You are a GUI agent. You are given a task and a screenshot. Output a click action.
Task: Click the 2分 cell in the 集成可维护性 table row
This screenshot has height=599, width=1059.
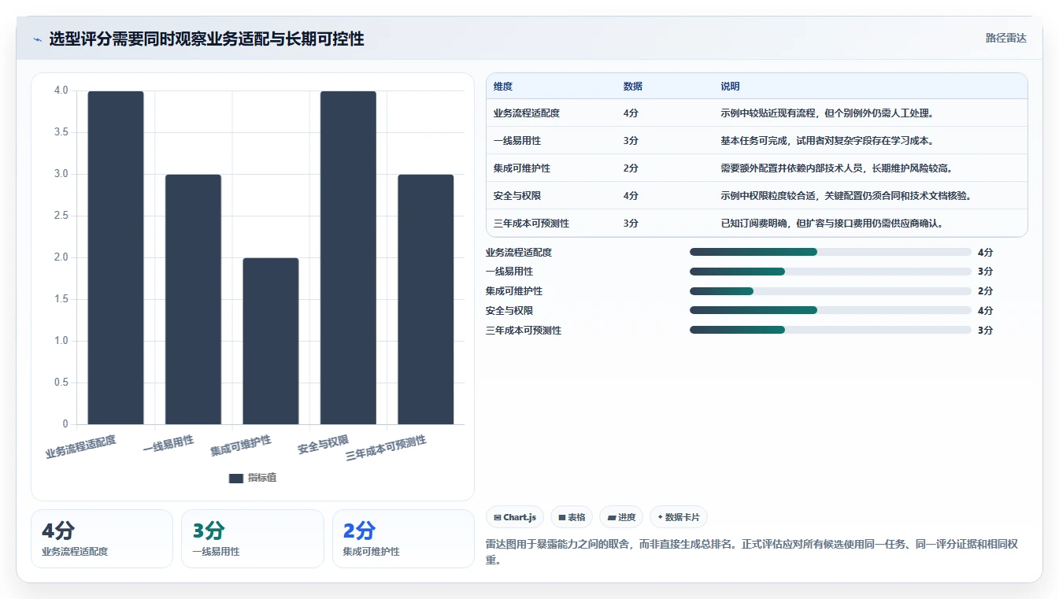[x=631, y=168]
